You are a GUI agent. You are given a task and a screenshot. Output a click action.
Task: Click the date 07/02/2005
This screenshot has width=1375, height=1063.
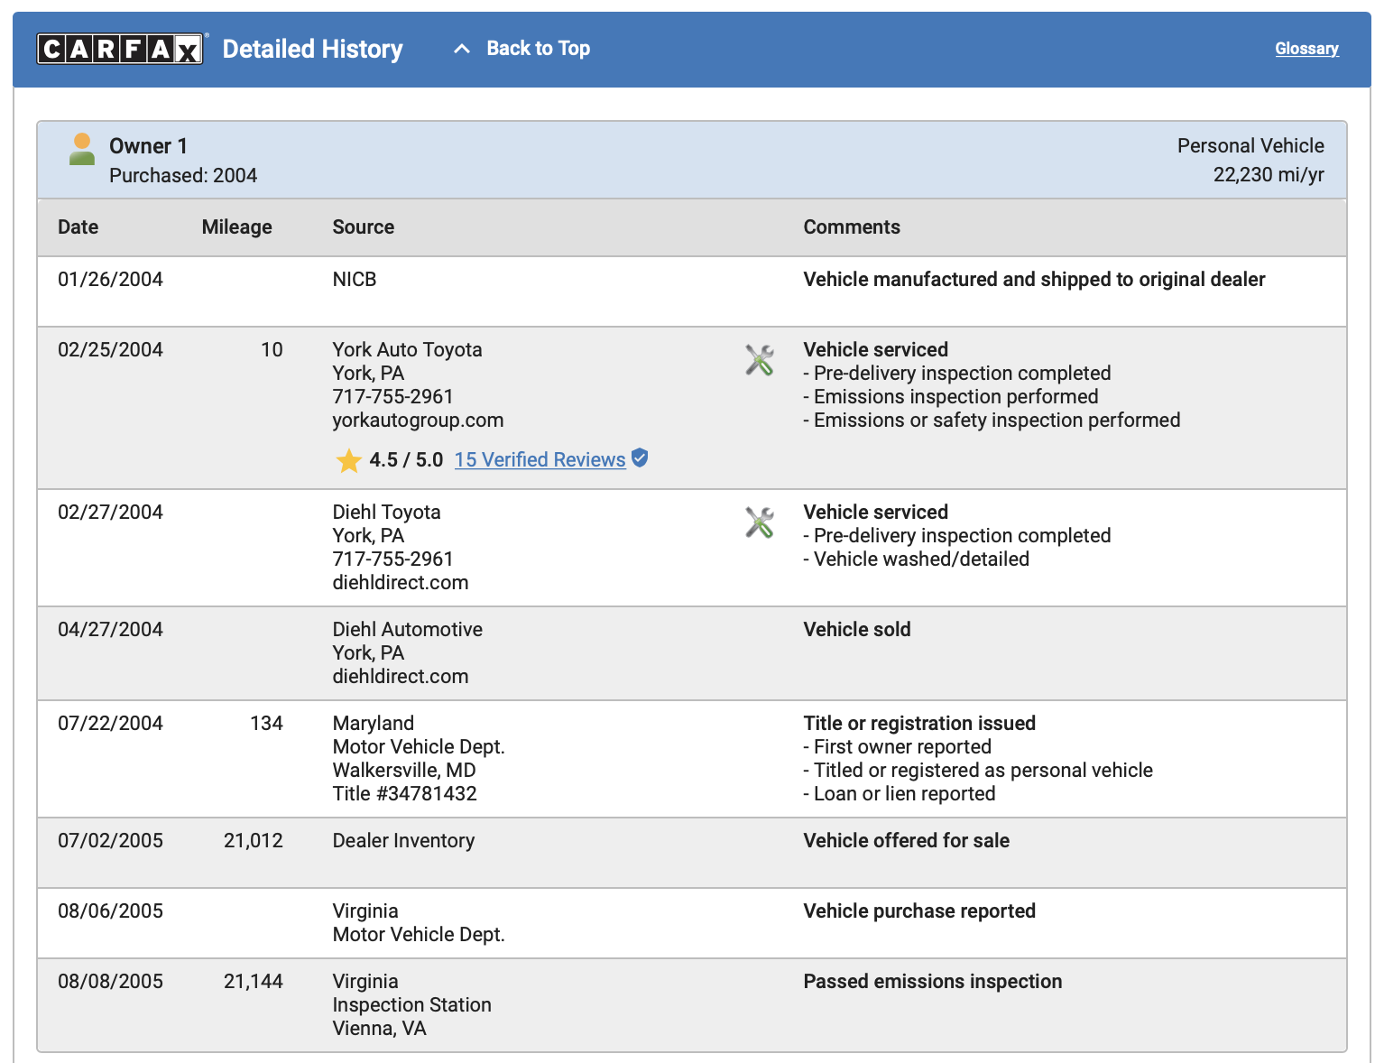(x=110, y=841)
